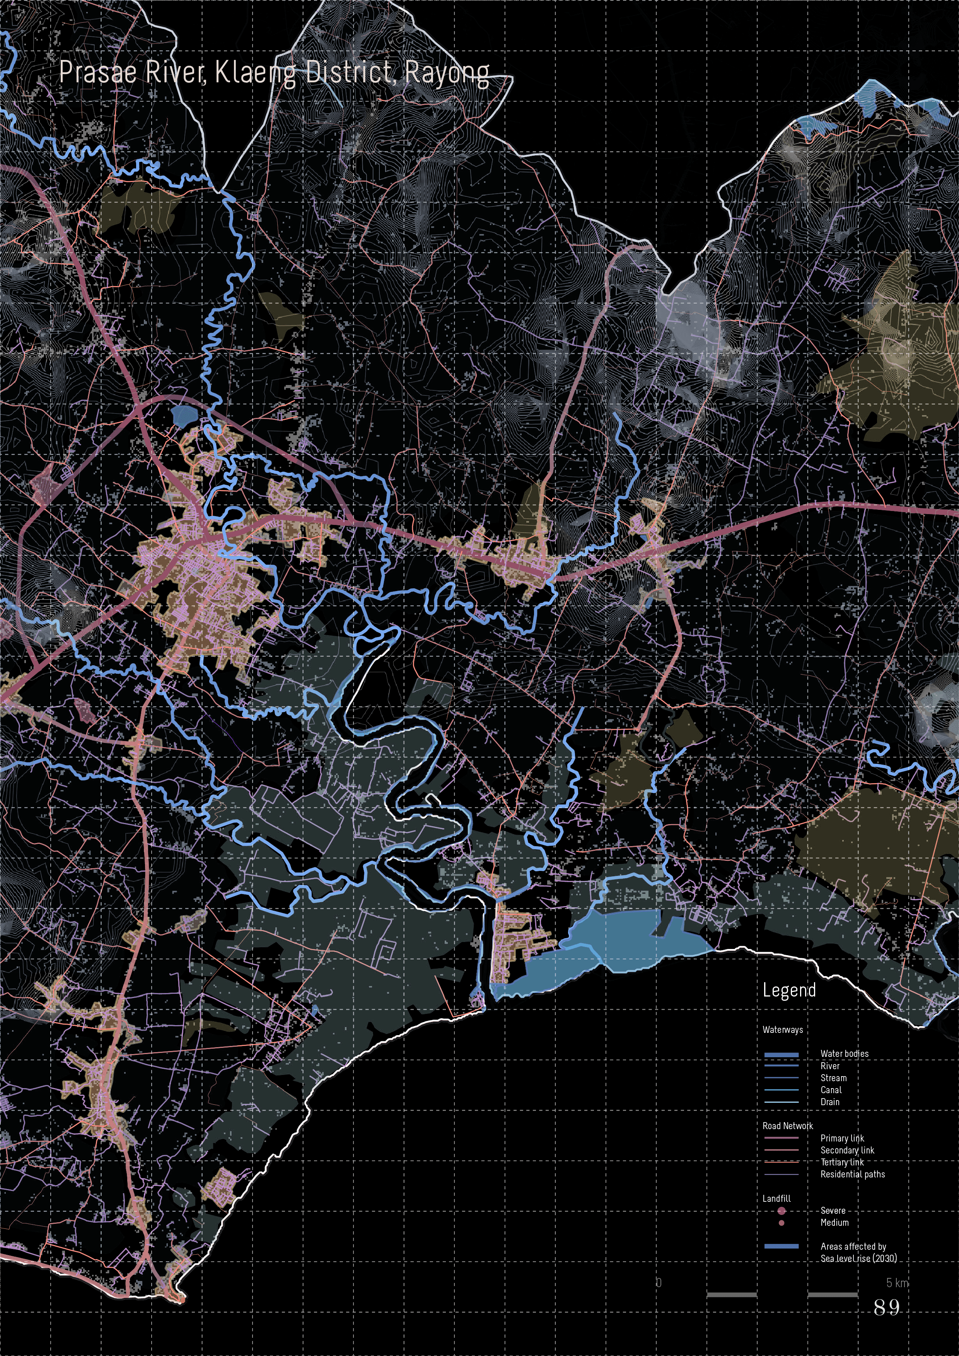
Task: Click the 'Severe' legend label
Action: point(833,1210)
